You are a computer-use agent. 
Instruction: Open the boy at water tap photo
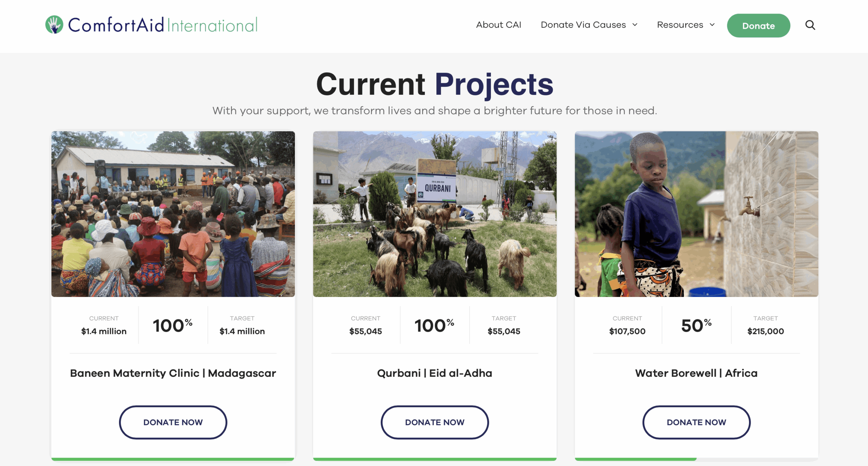(696, 214)
